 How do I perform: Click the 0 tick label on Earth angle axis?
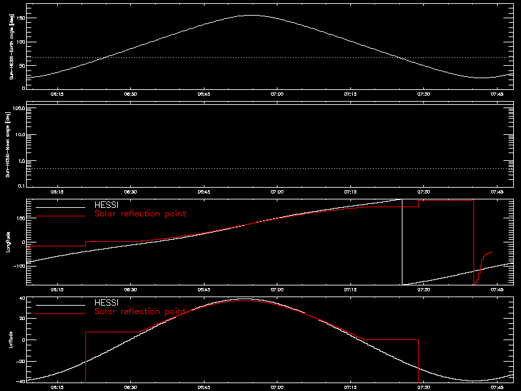(x=23, y=88)
